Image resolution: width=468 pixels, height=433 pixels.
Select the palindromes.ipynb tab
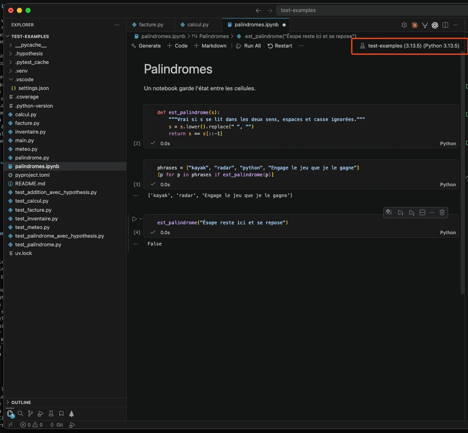click(256, 25)
